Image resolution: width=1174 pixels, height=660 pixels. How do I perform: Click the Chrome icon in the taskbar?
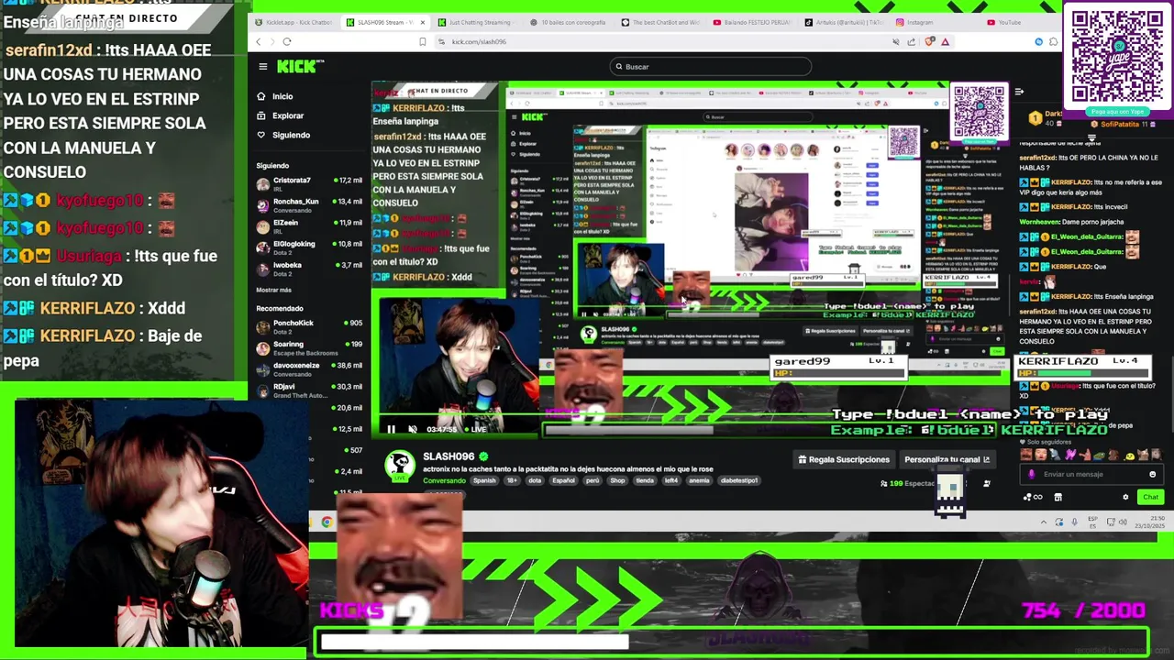[327, 522]
